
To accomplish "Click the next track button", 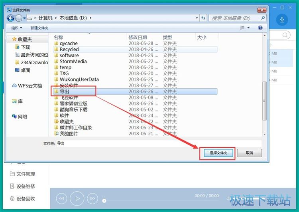I will click(92, 198).
